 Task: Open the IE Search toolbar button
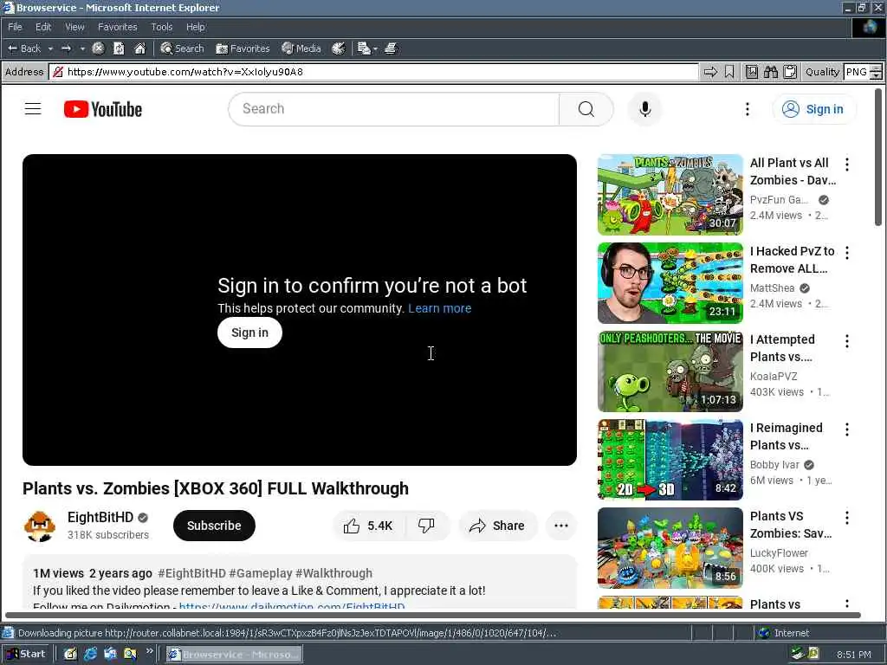point(182,48)
